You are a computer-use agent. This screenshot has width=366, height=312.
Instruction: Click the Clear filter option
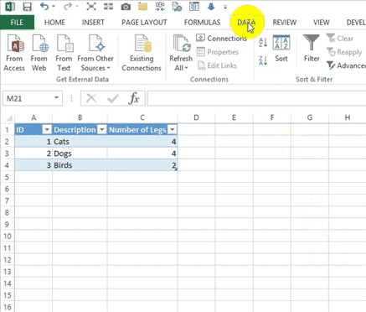click(x=340, y=39)
